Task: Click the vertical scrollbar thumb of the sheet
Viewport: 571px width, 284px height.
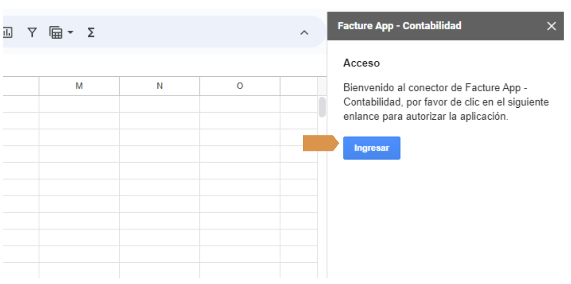Action: [322, 107]
